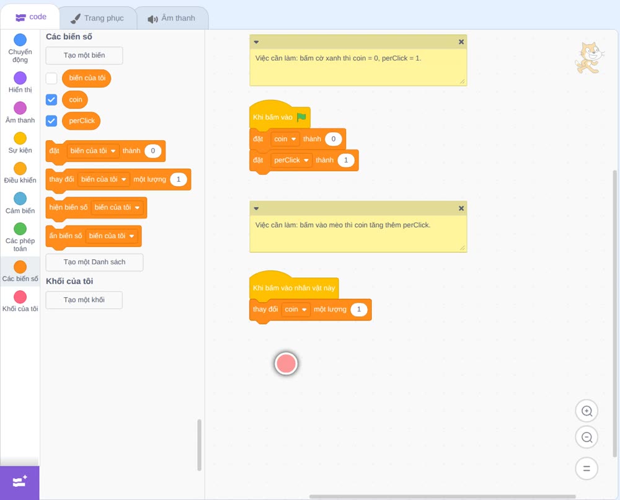Click the perClick variable reporter block
This screenshot has height=500, width=620.
point(81,121)
